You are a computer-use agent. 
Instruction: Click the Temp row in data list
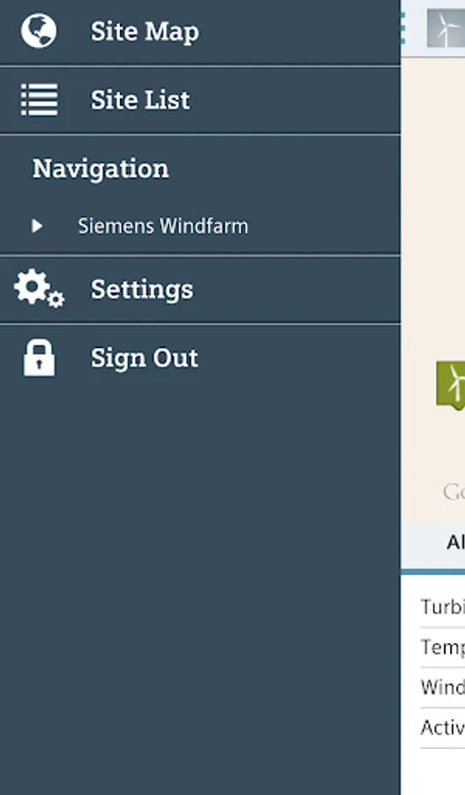click(x=443, y=647)
